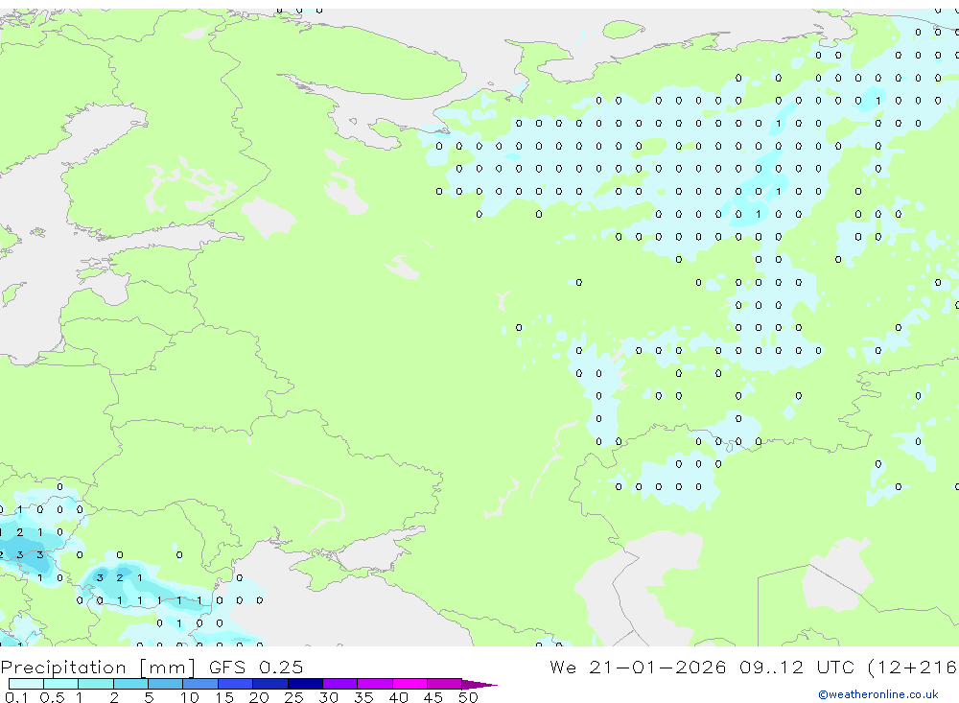Click the legend scale label "50"
This screenshot has width=959, height=703.
[468, 697]
